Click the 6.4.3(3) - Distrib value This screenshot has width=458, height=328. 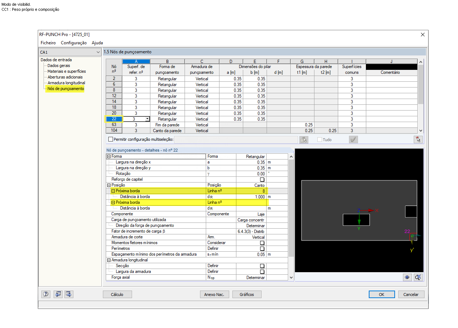pos(251,232)
